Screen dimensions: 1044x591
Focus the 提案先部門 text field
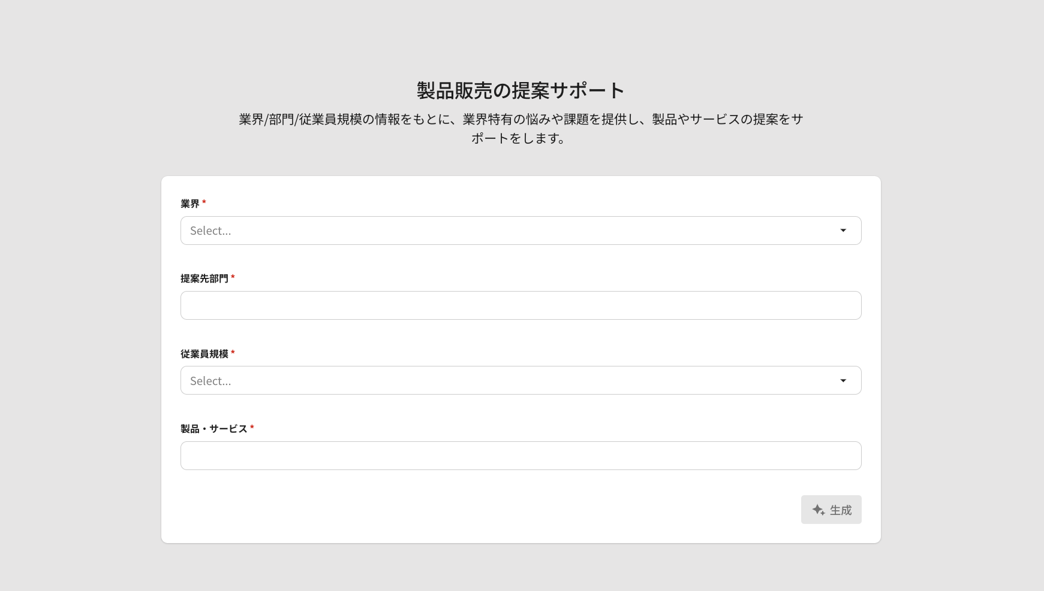click(521, 305)
